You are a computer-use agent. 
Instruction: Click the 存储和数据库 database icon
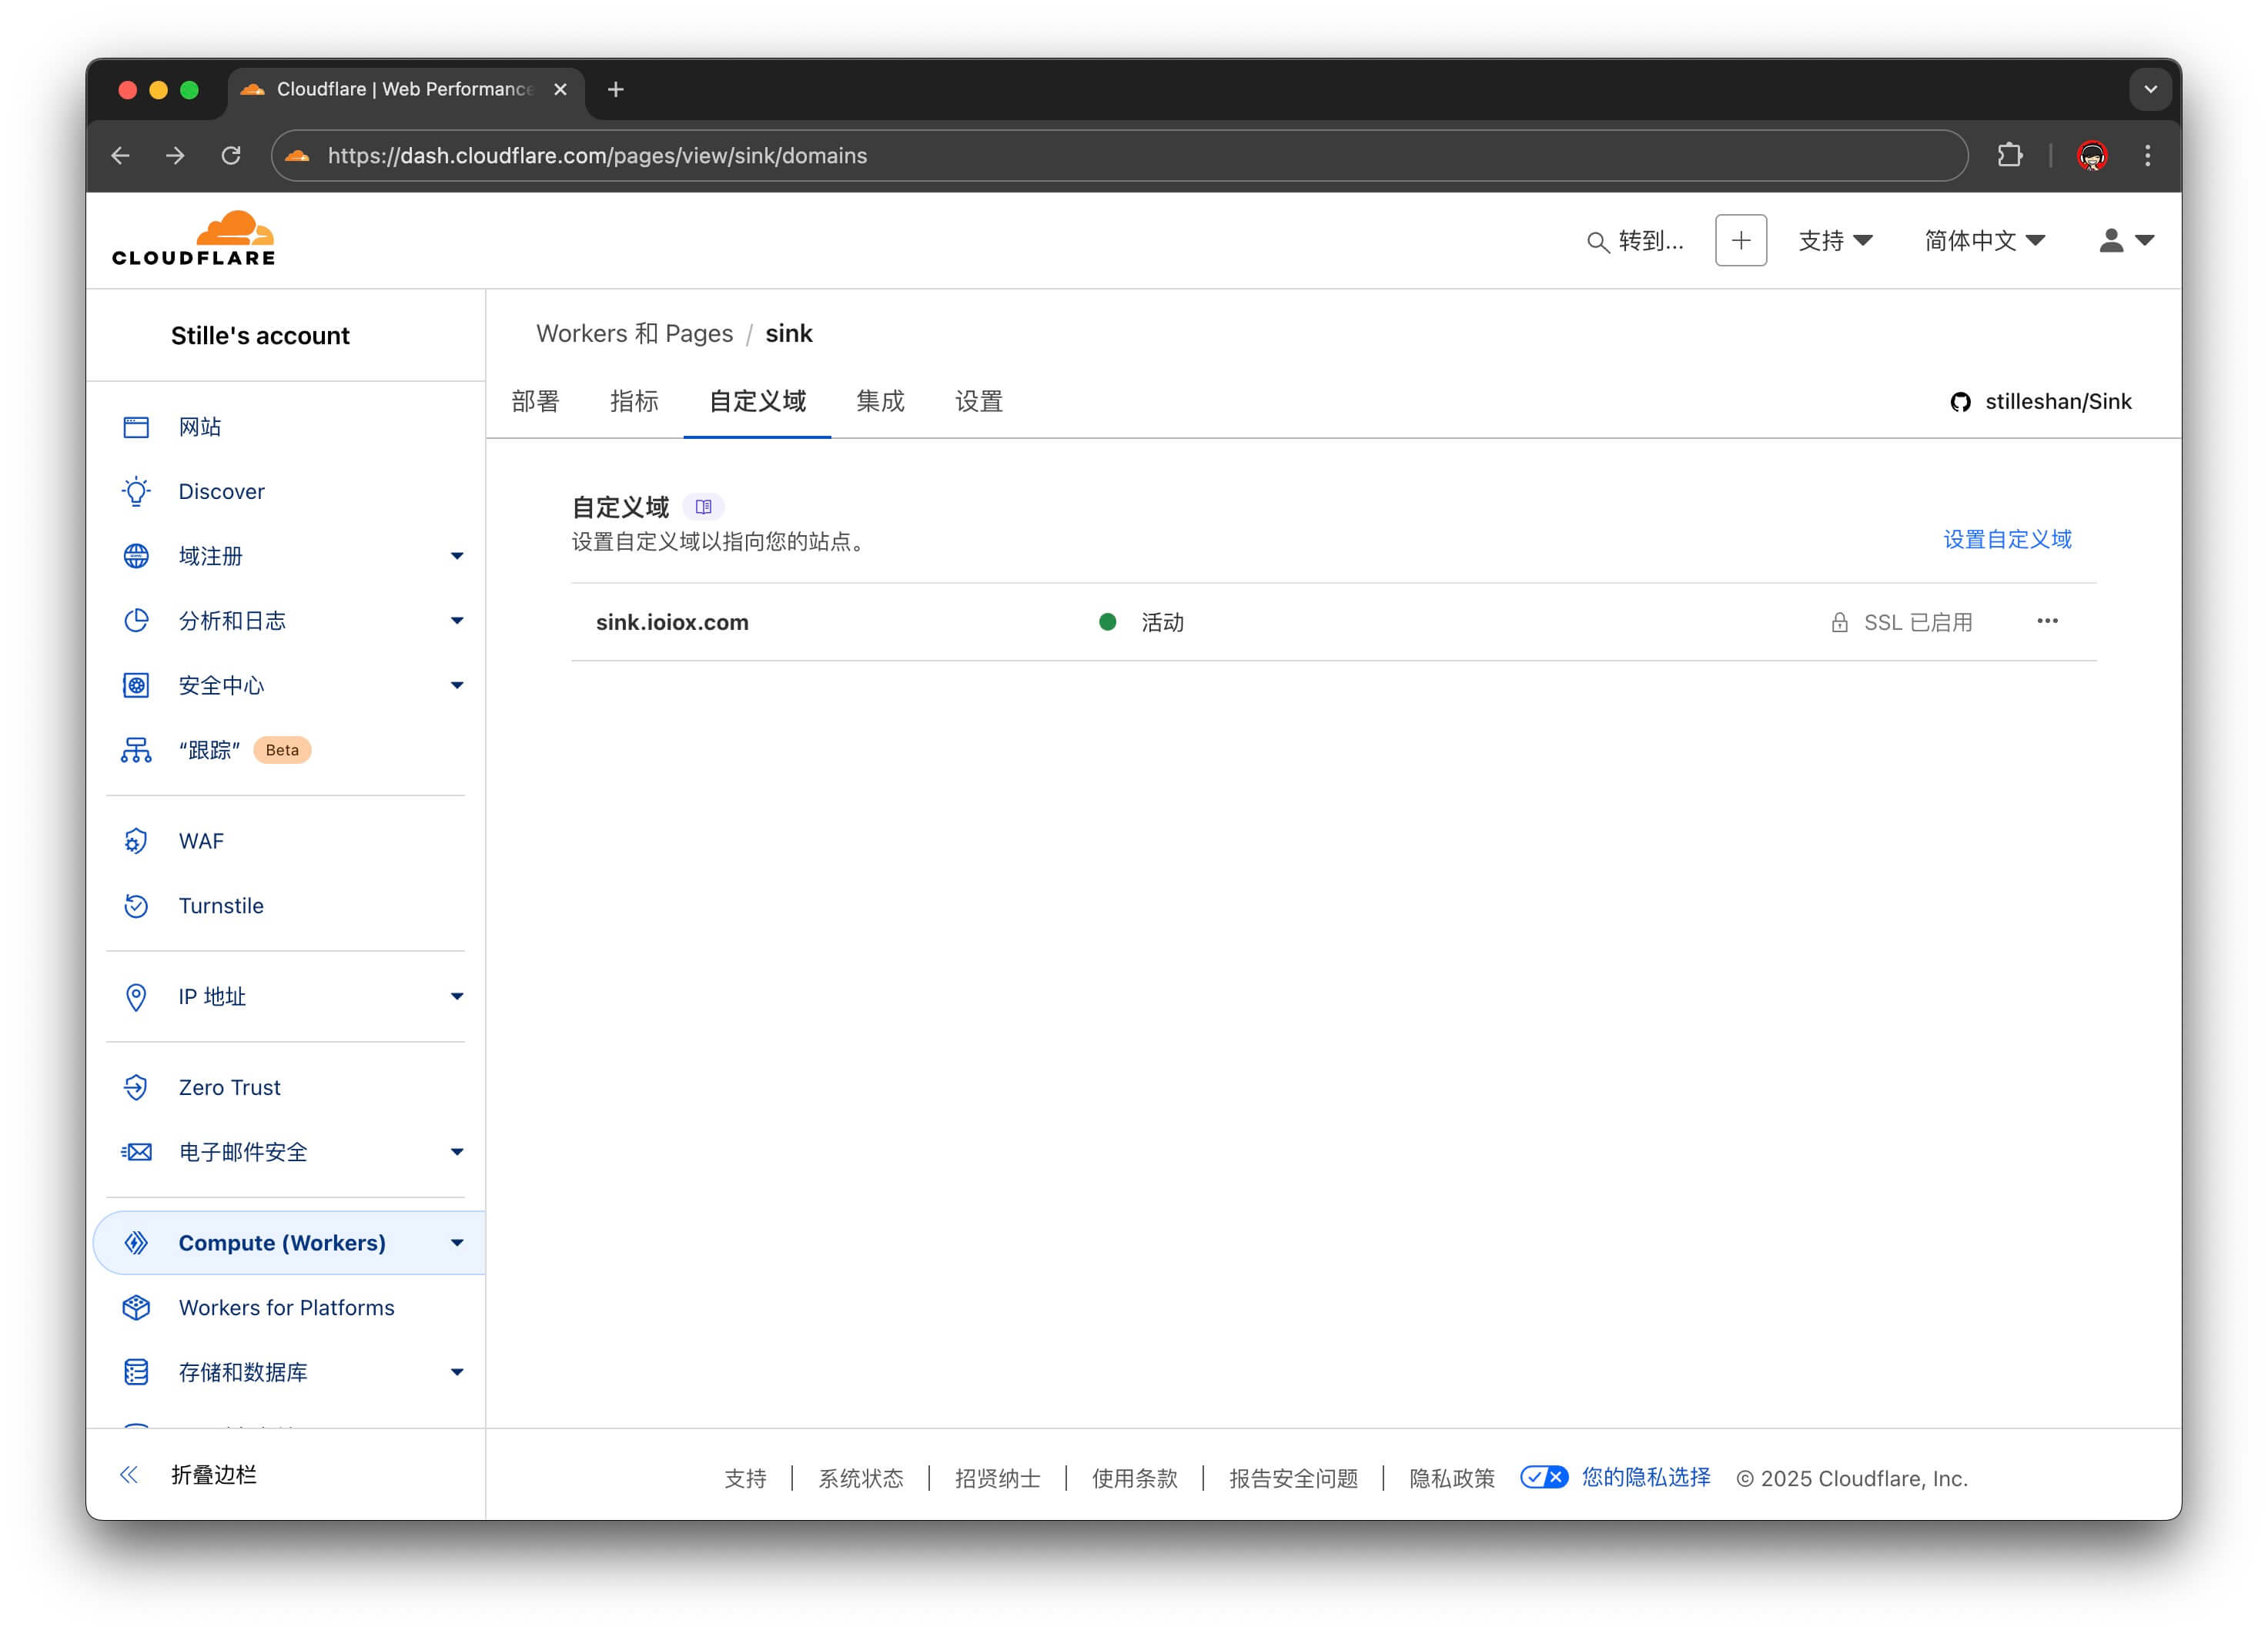[x=136, y=1372]
